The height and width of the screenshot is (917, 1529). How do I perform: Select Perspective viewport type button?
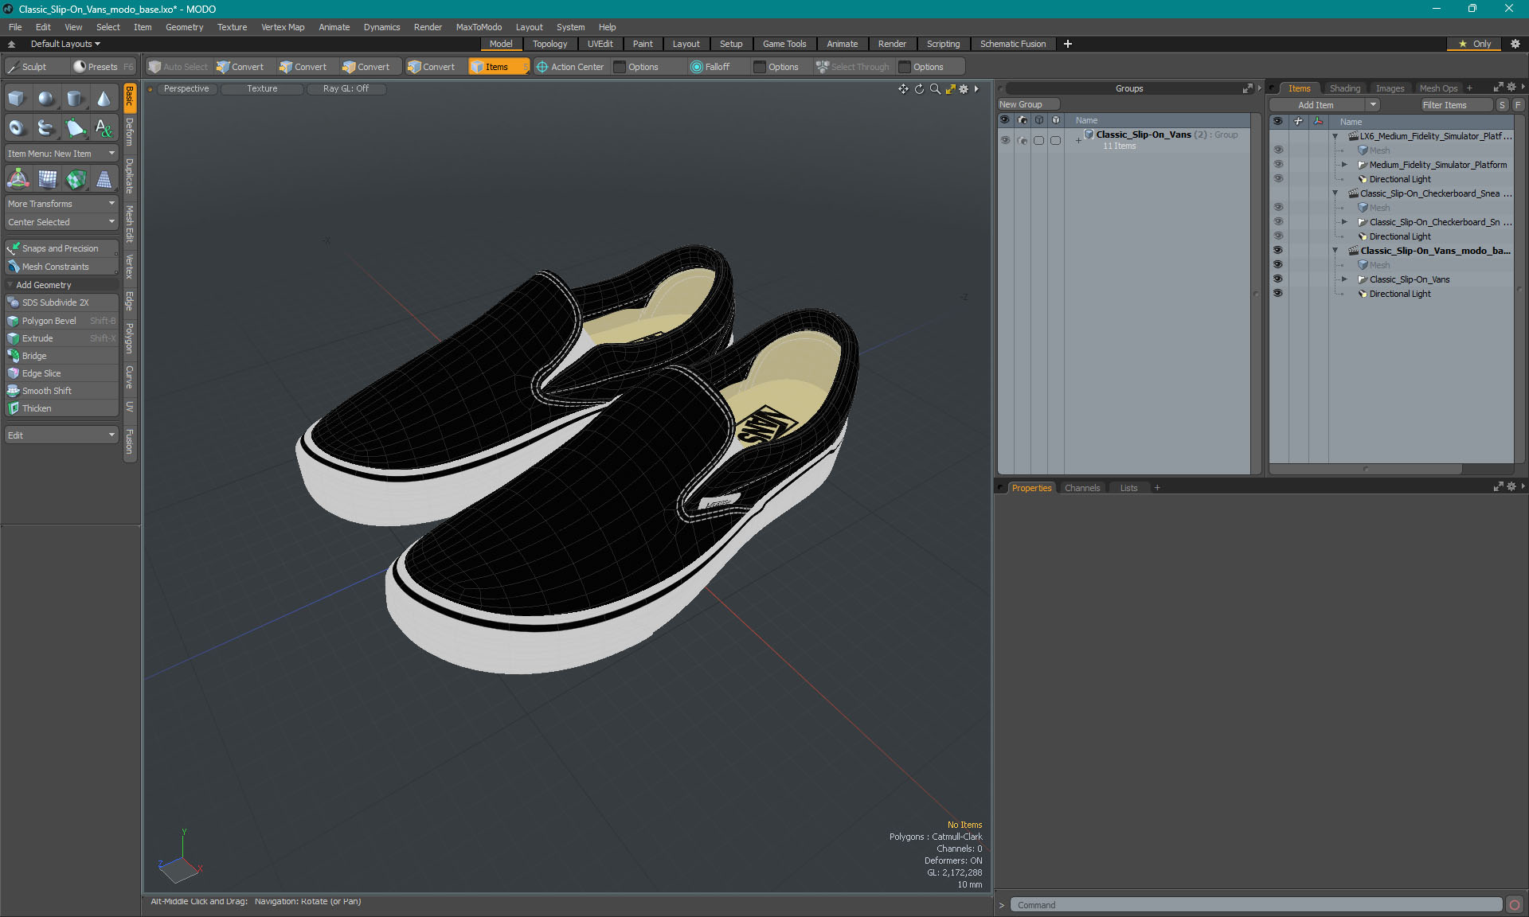coord(186,89)
